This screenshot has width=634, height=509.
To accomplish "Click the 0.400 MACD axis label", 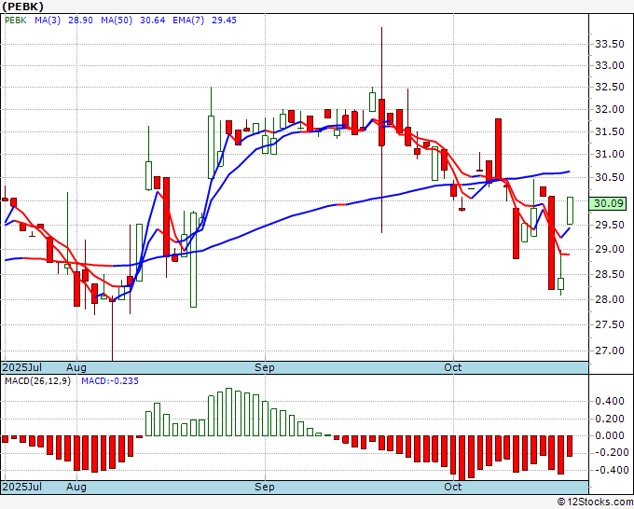I will 610,402.
